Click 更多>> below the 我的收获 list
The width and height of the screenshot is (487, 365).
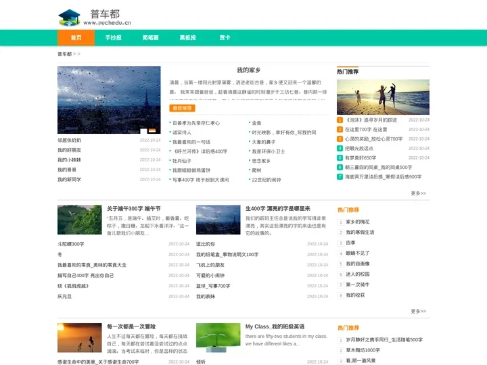[419, 312]
